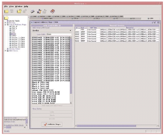Click the LAM Type column header
Screen dimensions: 164x135
pos(94,28)
